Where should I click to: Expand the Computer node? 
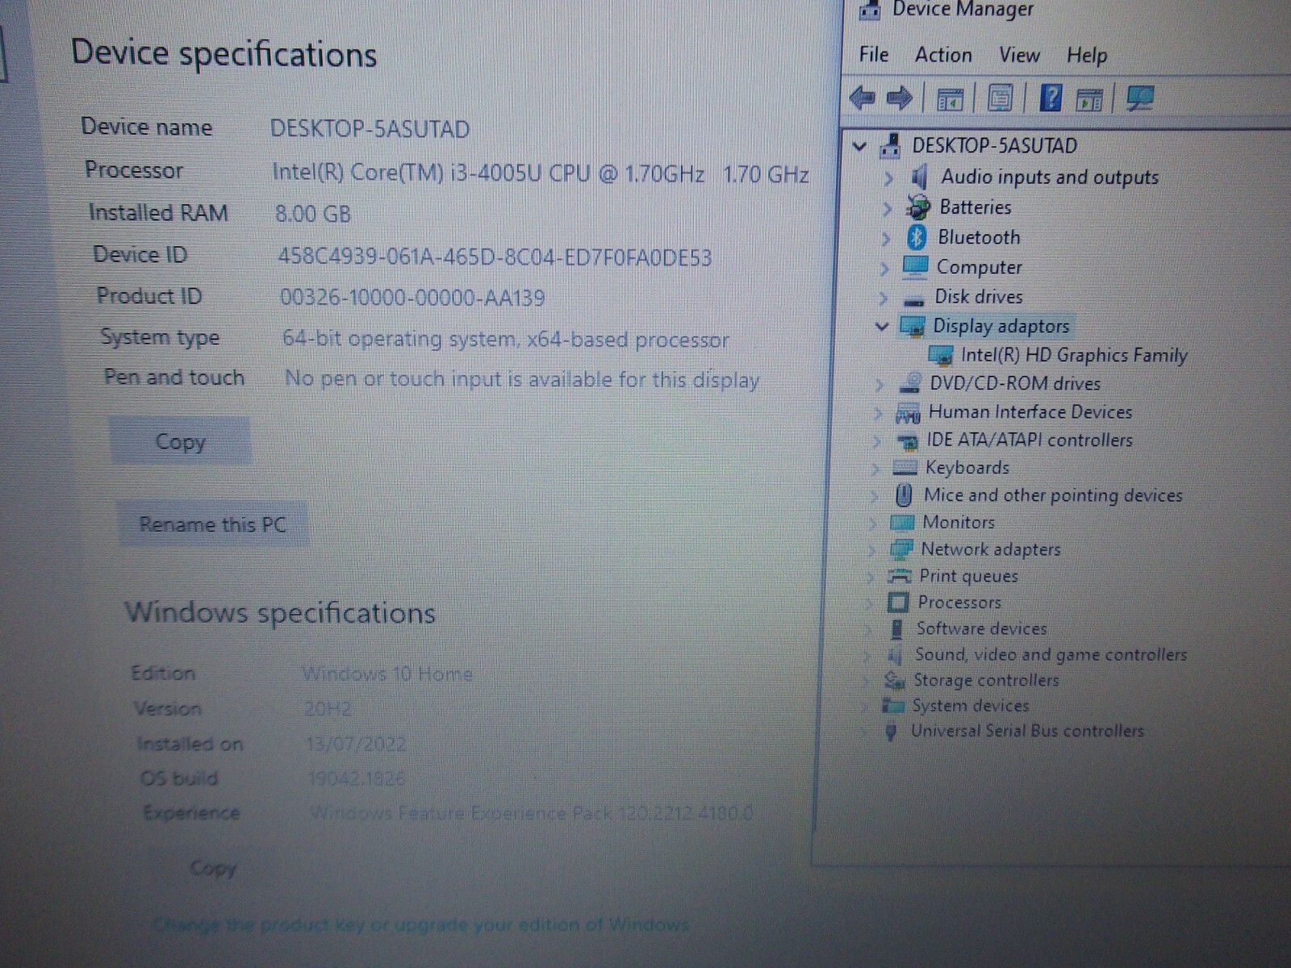884,269
